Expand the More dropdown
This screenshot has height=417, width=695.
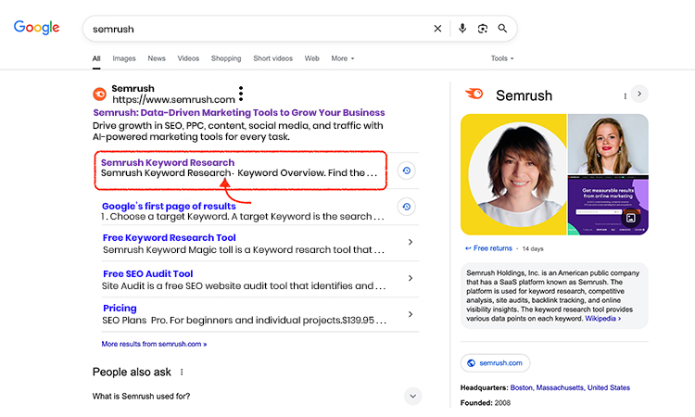pyautogui.click(x=343, y=58)
